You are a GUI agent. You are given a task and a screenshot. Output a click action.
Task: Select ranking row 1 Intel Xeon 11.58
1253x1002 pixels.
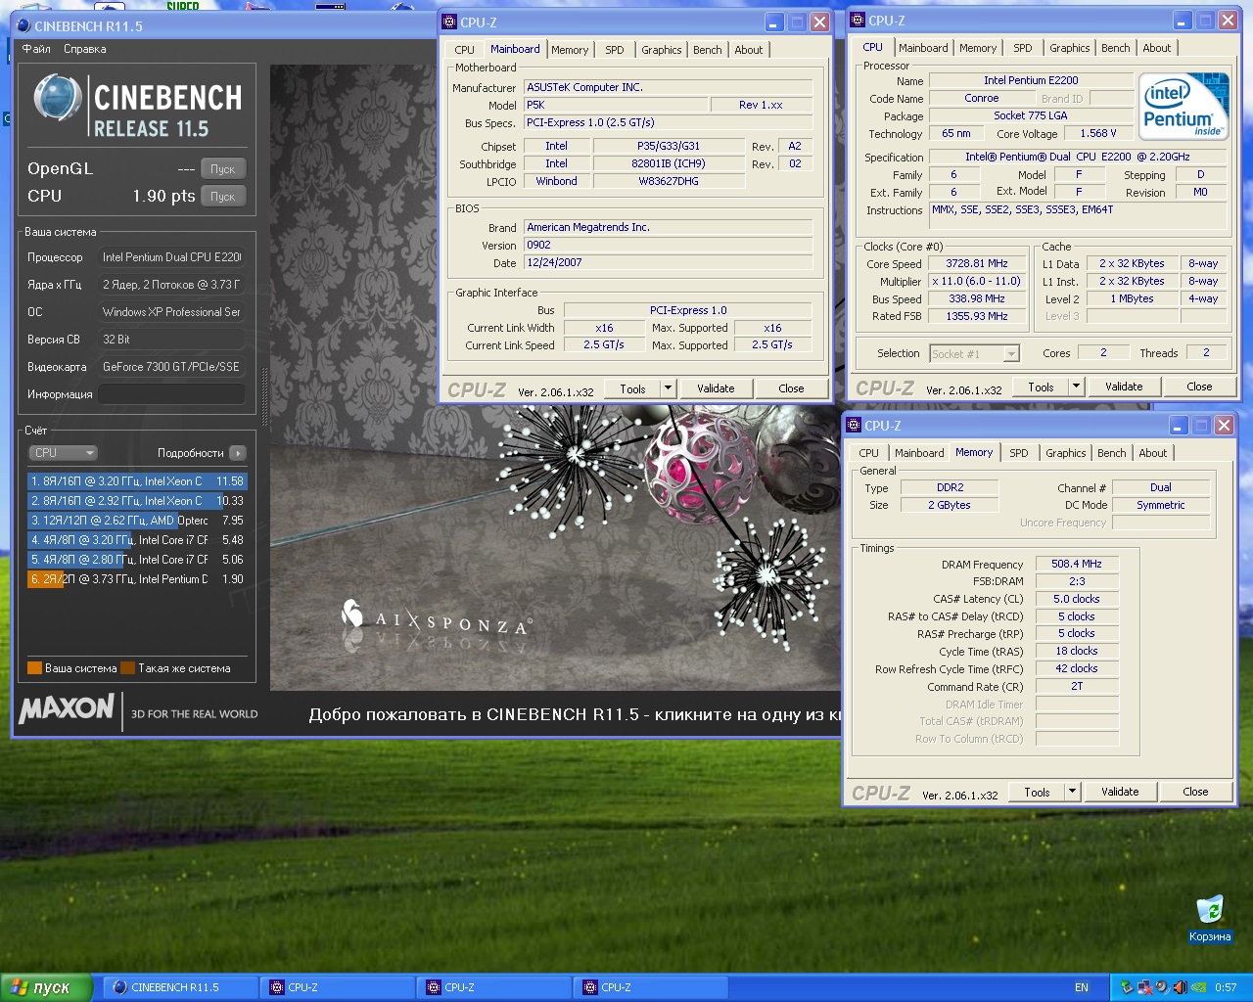coord(137,481)
